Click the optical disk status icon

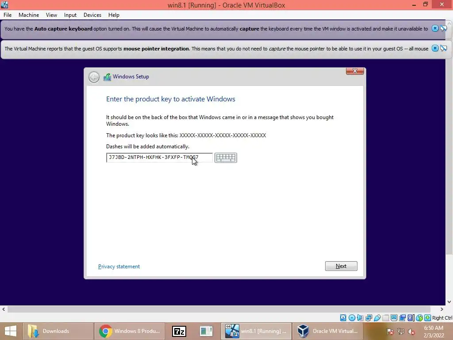coord(352,318)
